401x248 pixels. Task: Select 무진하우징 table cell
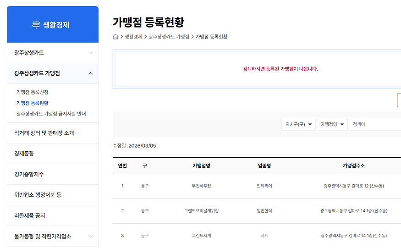202,186
